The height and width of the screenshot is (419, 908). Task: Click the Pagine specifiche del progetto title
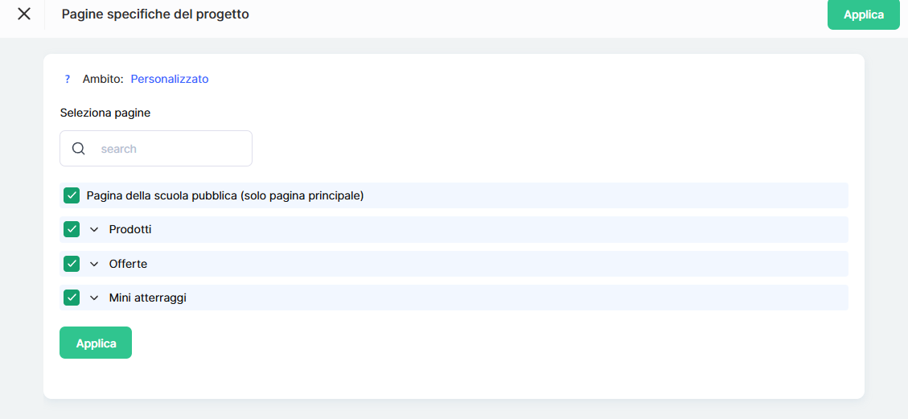pyautogui.click(x=155, y=14)
